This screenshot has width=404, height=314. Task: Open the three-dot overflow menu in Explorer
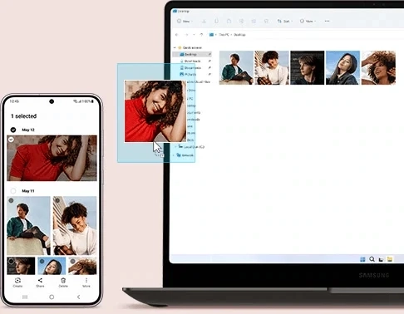point(327,21)
